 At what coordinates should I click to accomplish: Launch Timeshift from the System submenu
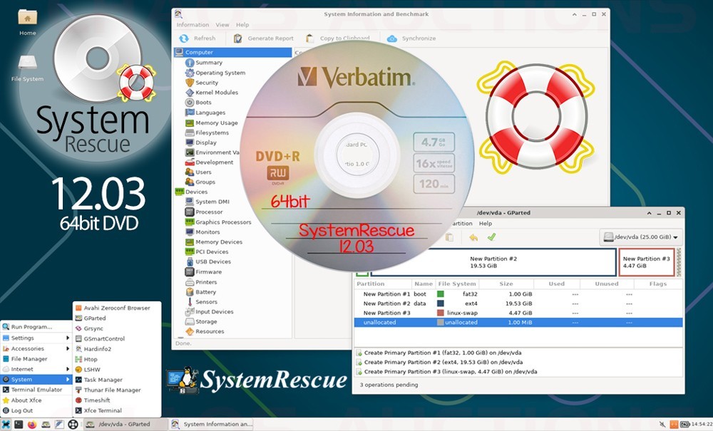pyautogui.click(x=117, y=400)
